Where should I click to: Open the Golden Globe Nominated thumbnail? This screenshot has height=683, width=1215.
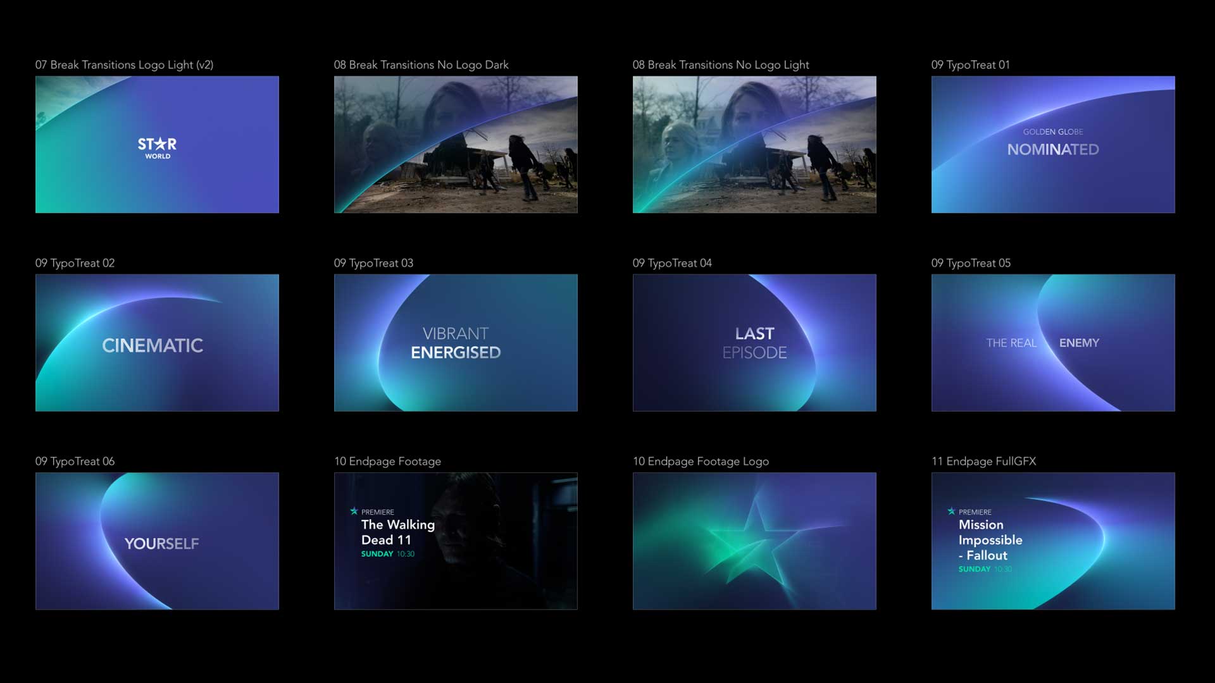click(x=1053, y=144)
